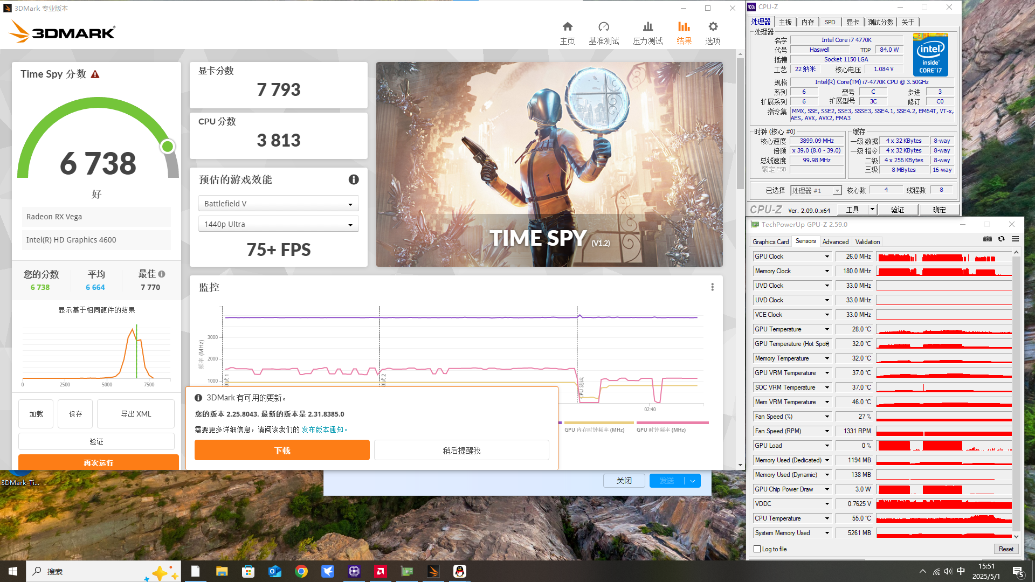This screenshot has height=582, width=1035.
Task: Click the 3DMark save result button
Action: (75, 414)
